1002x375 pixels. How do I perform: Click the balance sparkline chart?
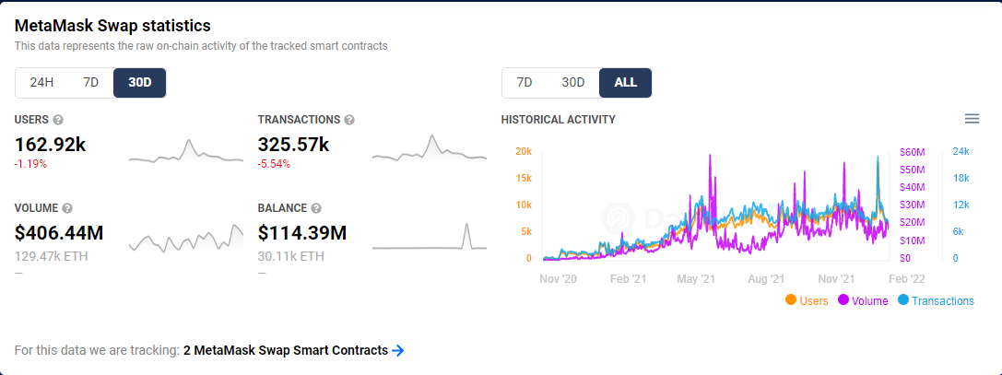coord(430,239)
